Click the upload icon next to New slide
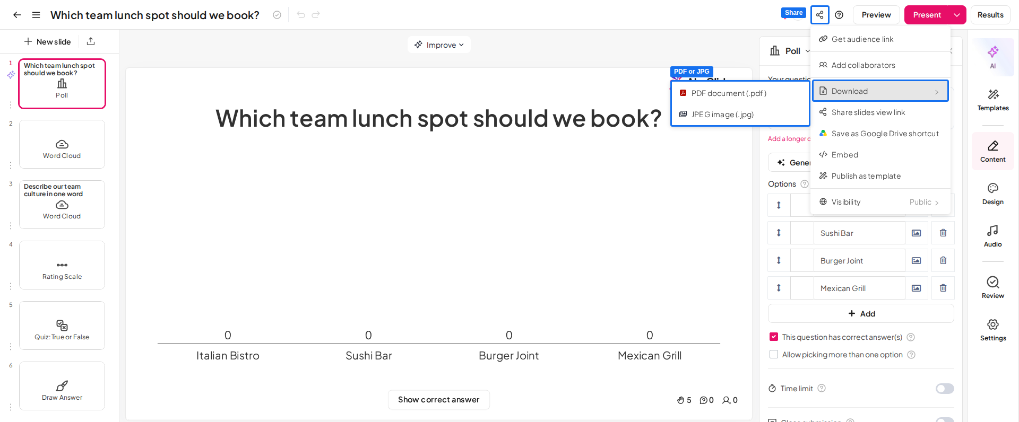 (91, 41)
